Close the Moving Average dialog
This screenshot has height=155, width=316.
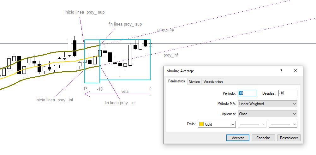click(295, 71)
